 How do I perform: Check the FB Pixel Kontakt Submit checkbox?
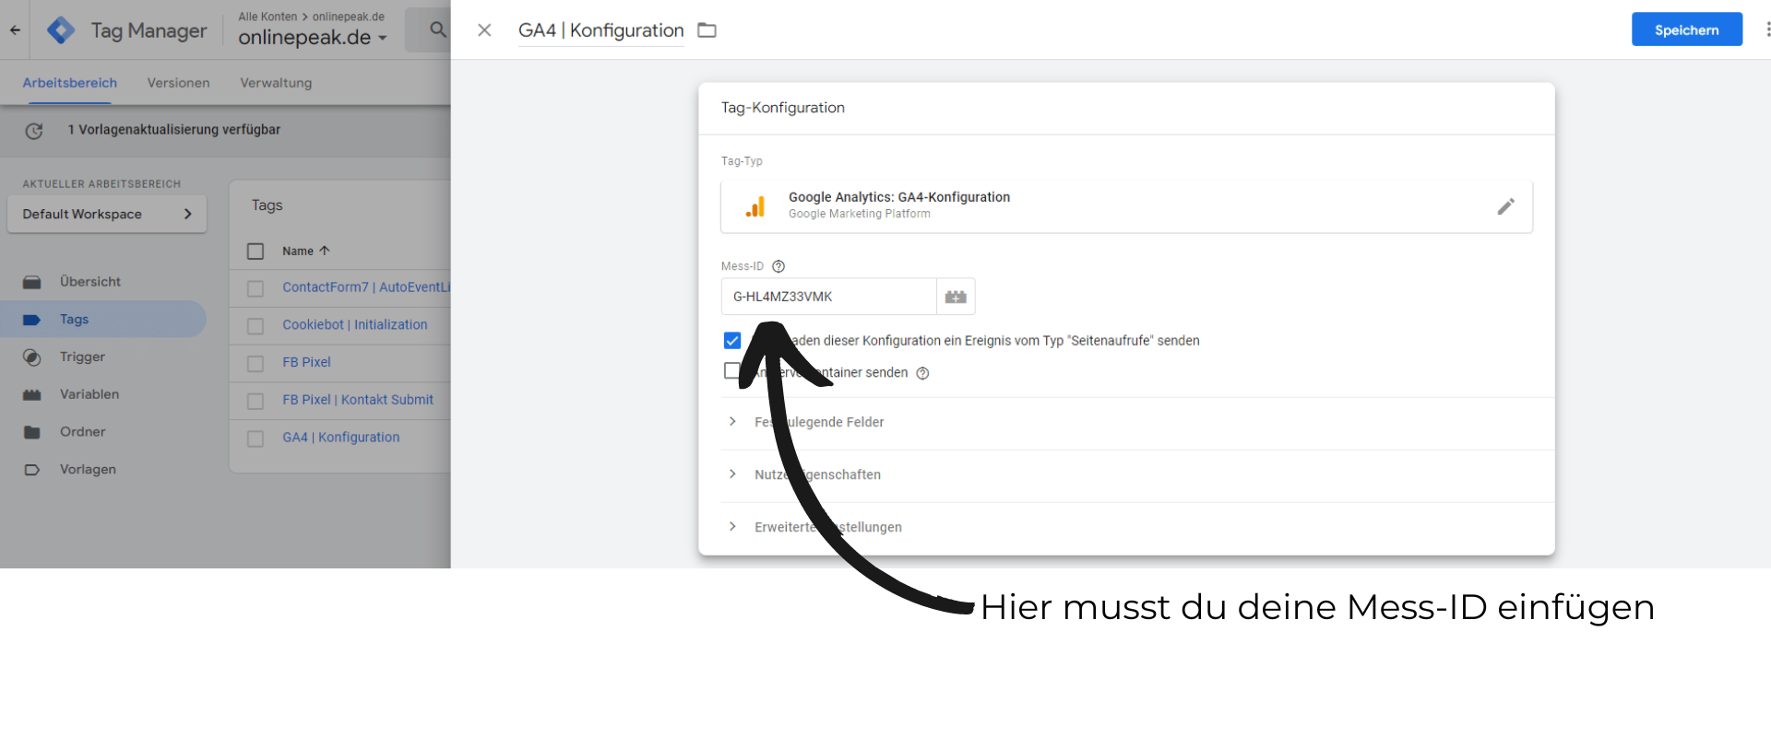click(x=256, y=402)
